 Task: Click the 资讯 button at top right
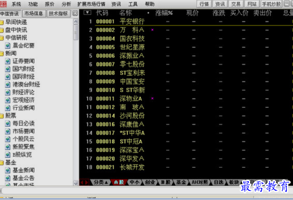pos(220,4)
